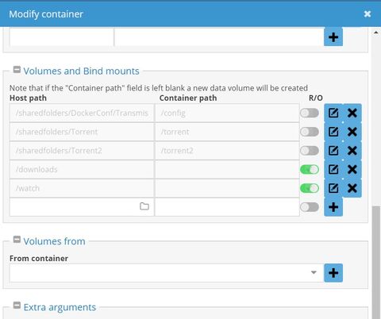The width and height of the screenshot is (381, 319).
Task: Click the scroll up arrow of the dialog
Action: 376,33
